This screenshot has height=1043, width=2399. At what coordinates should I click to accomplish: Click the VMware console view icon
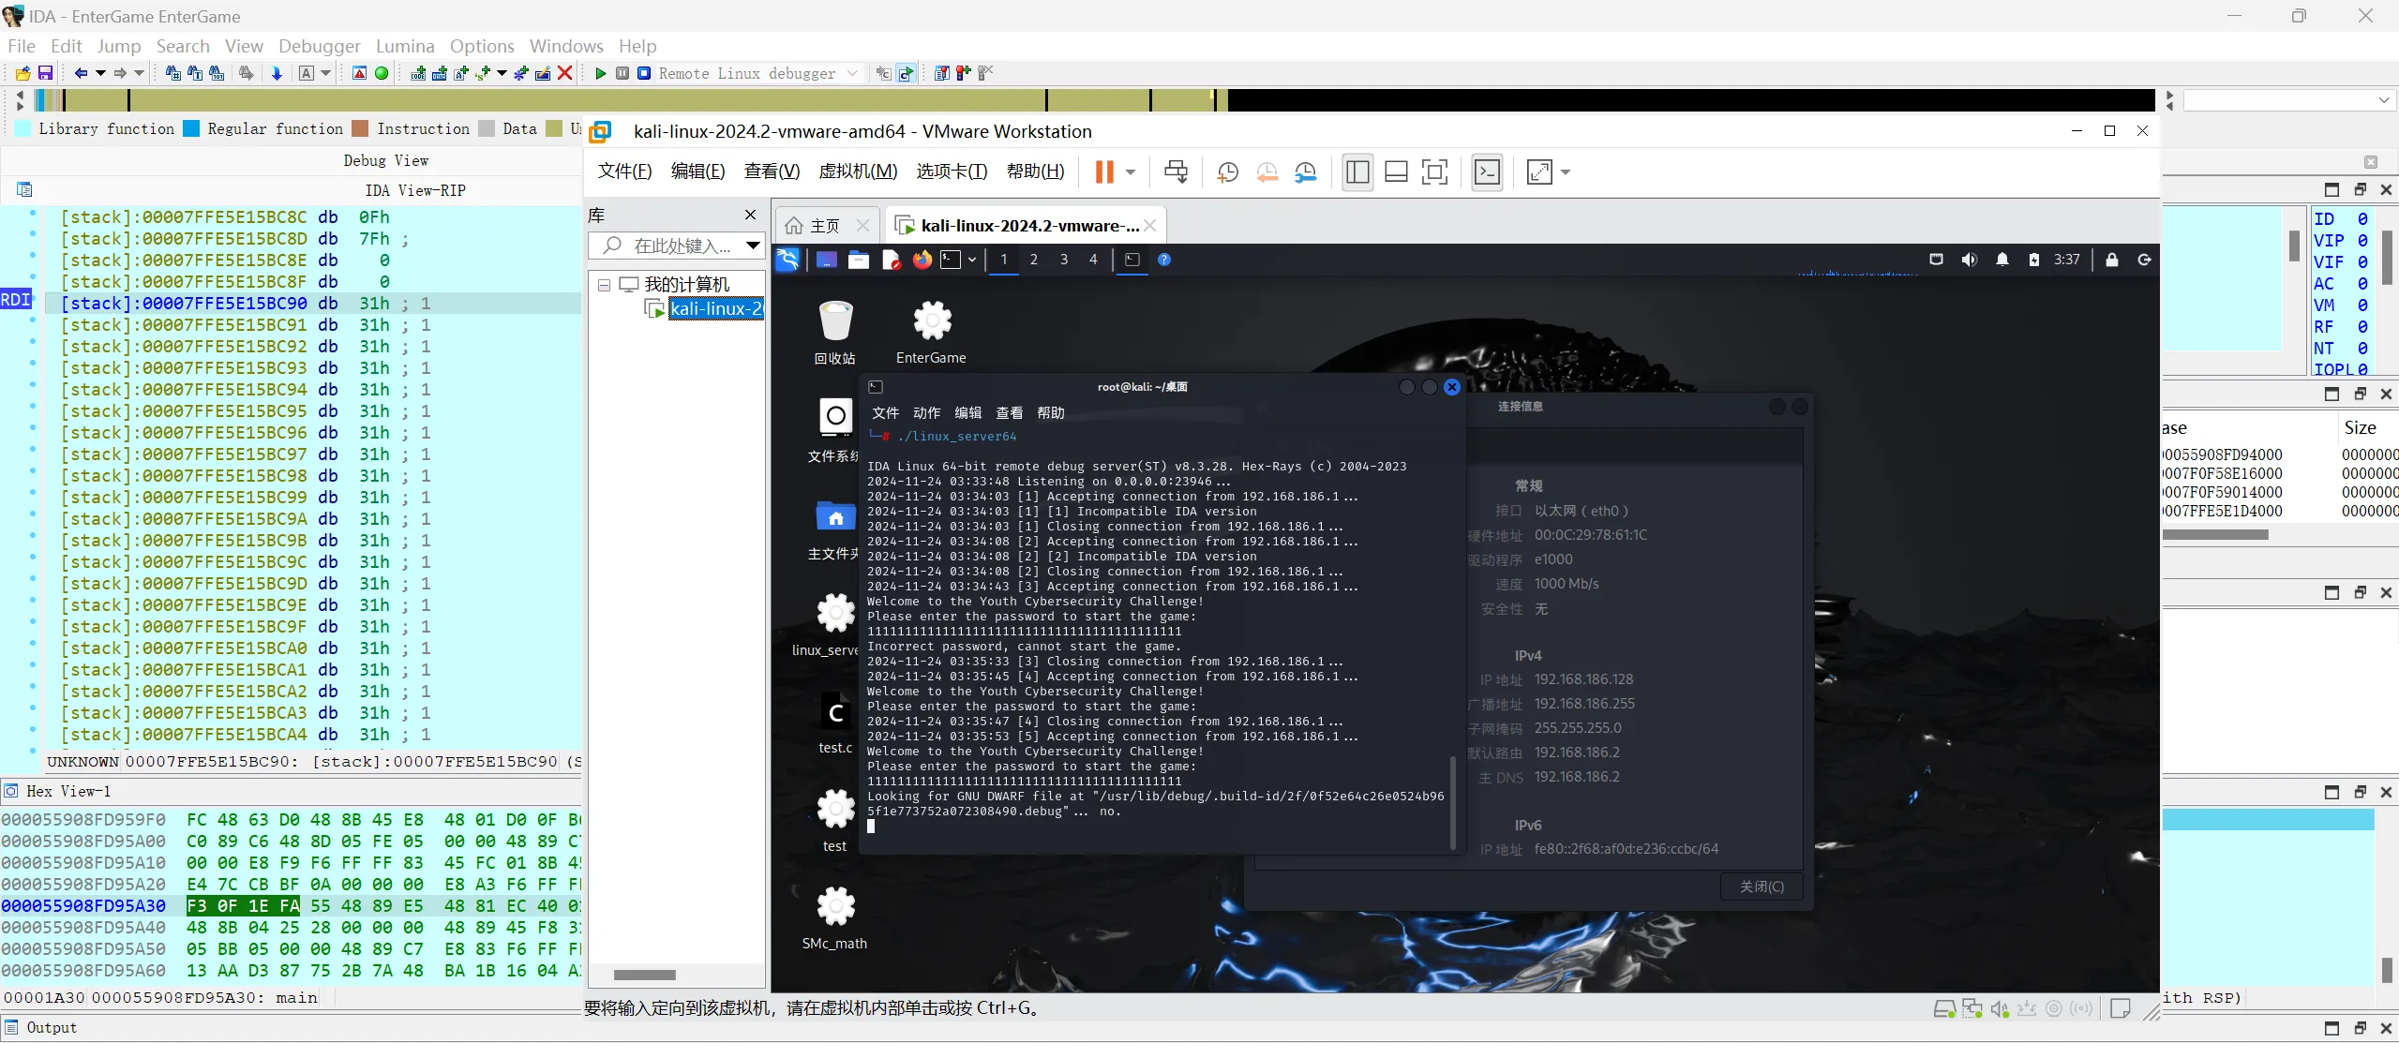point(1487,172)
